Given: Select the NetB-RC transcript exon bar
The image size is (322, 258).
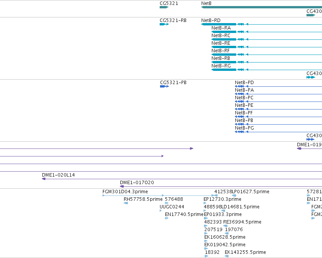Looking at the screenshot, I should 224,39.
